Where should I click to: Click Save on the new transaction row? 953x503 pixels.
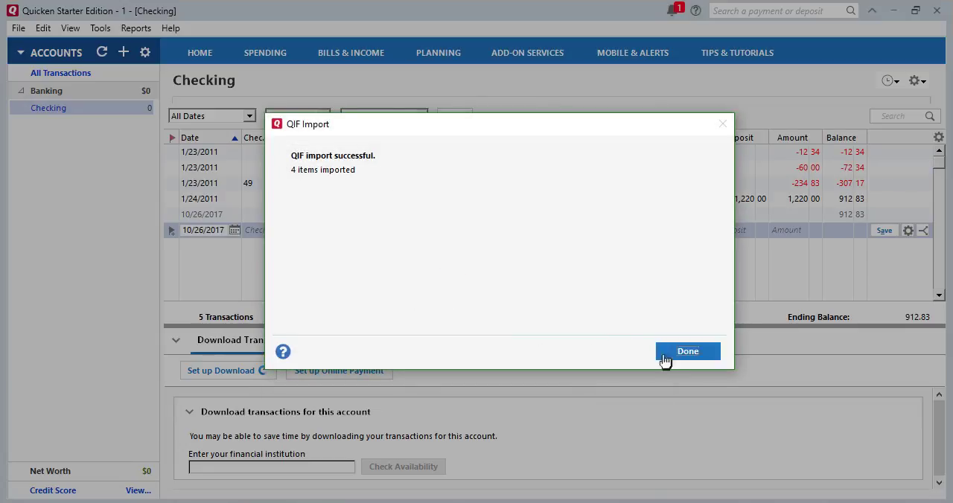pos(884,231)
